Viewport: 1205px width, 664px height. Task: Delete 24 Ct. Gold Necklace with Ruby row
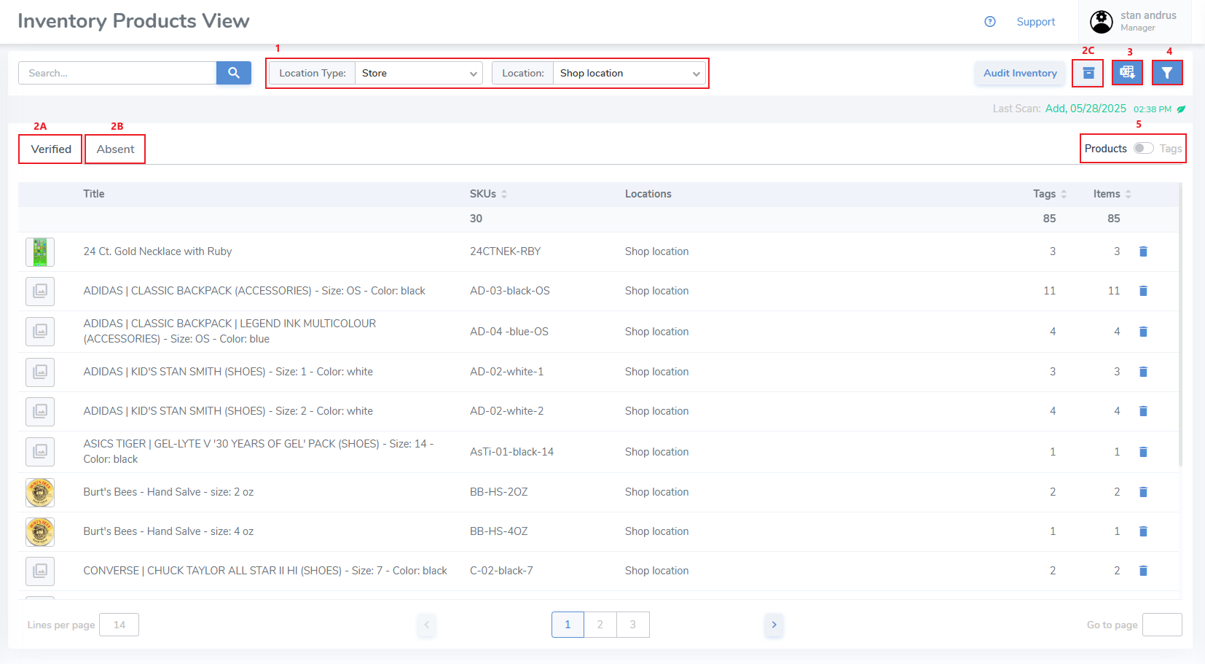[1143, 251]
